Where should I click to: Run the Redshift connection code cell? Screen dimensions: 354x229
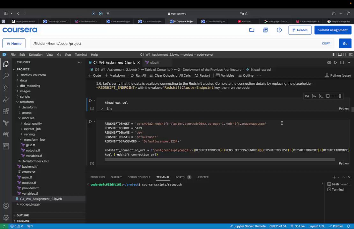point(90,121)
